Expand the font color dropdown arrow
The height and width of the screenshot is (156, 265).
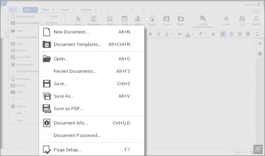193,34
